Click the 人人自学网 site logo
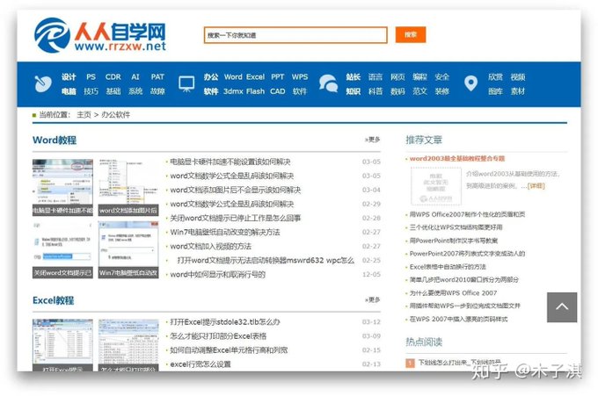Viewport: 598px width, 396px height. coord(100,35)
